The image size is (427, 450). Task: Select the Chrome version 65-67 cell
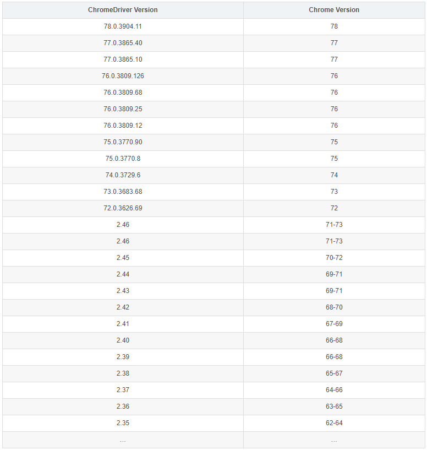pos(334,373)
